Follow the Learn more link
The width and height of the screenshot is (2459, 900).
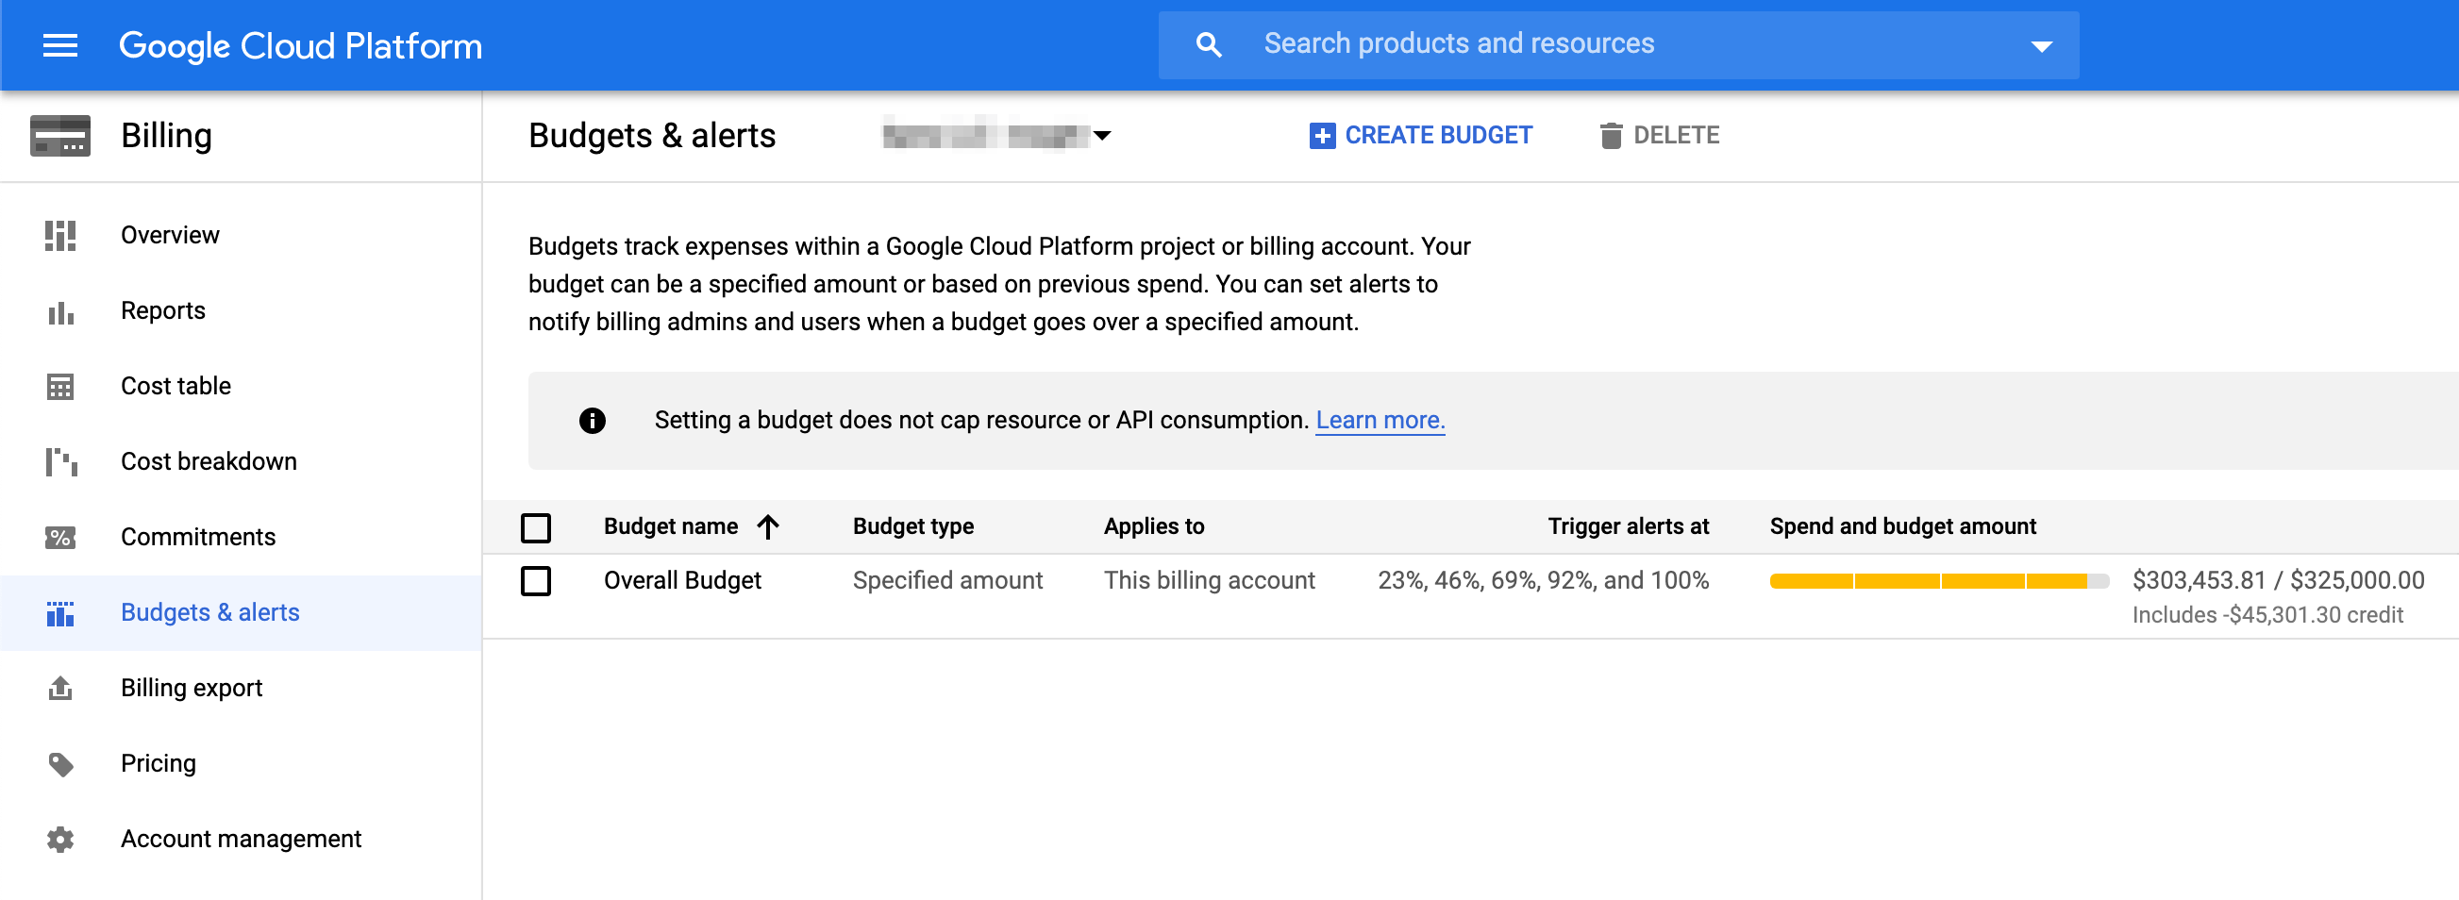coord(1380,420)
